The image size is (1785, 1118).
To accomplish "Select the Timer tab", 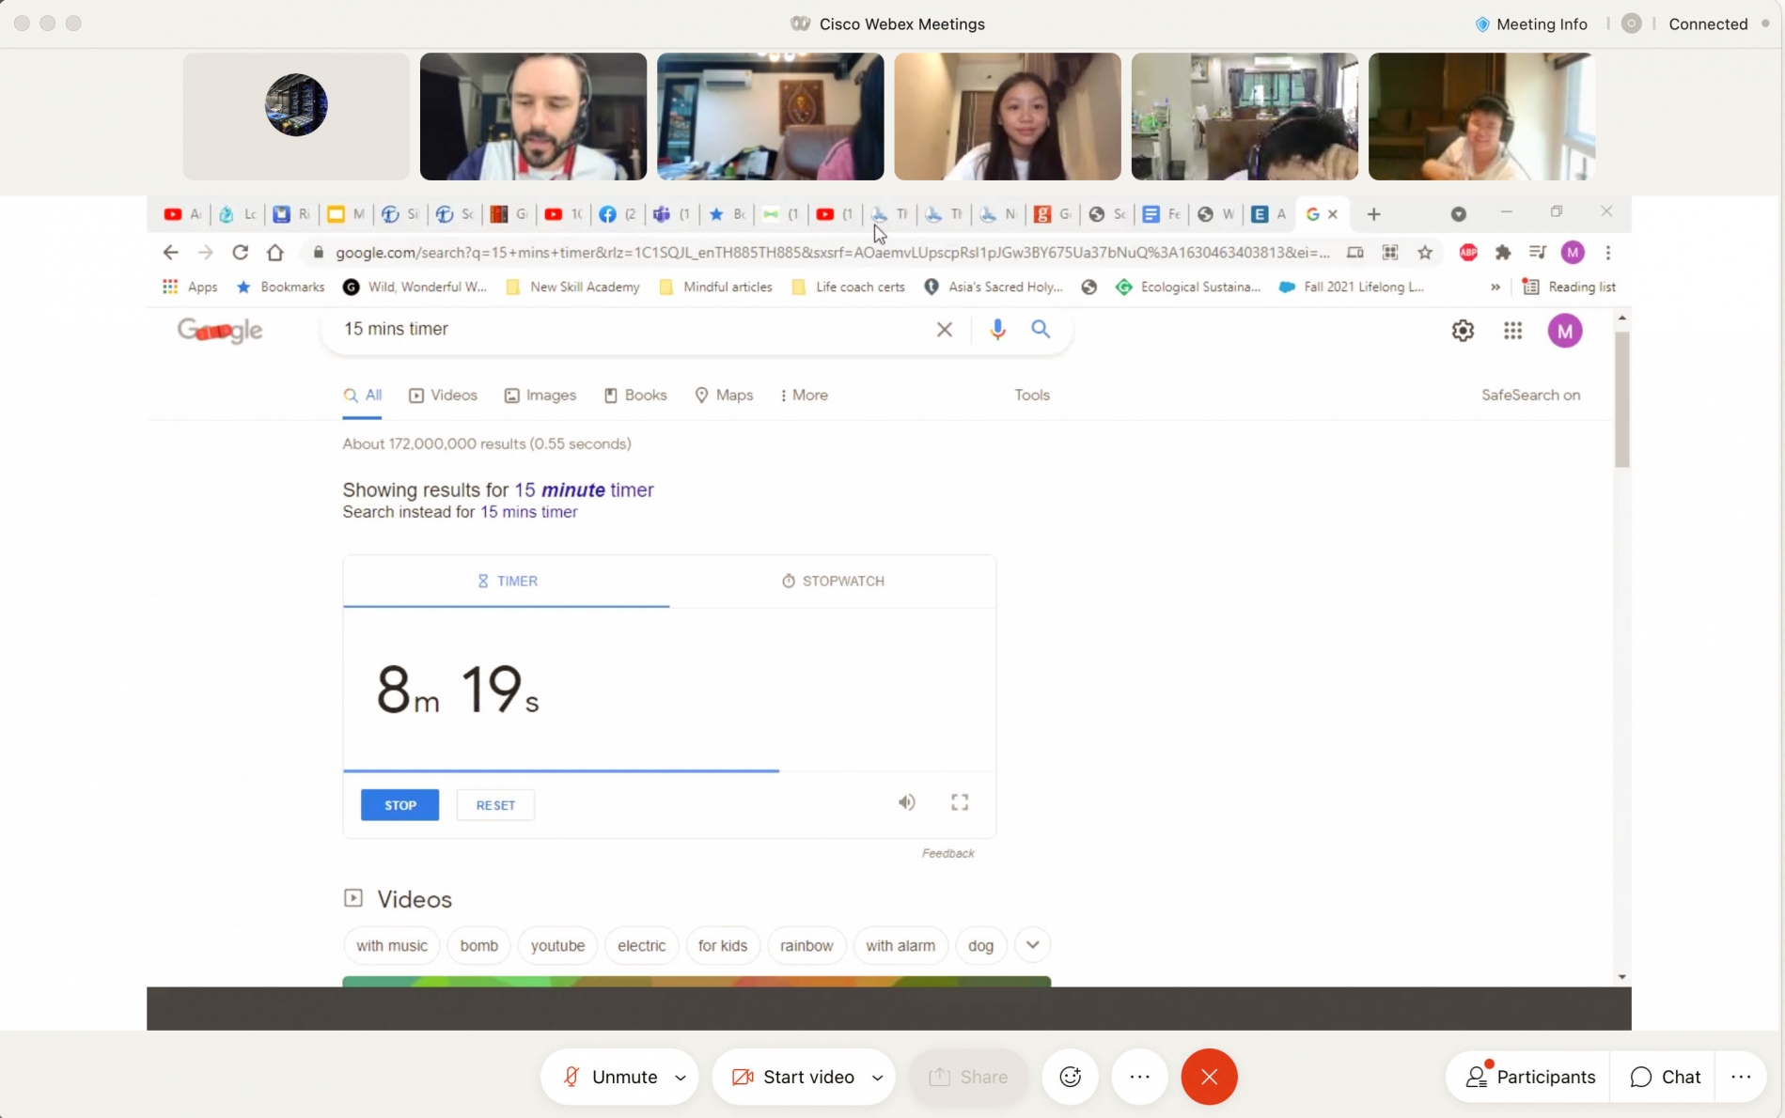I will coord(507,581).
